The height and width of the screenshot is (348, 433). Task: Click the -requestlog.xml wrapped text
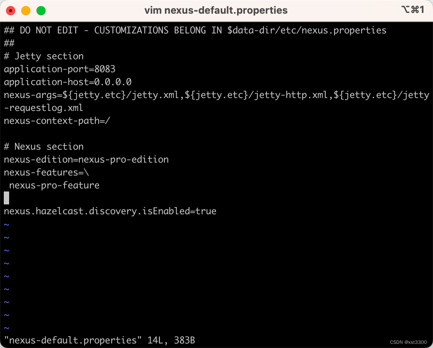point(43,108)
